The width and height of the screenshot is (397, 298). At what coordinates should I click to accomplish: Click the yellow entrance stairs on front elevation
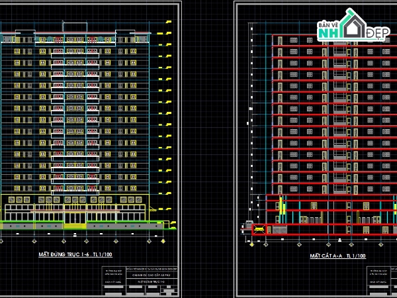(x=75, y=226)
